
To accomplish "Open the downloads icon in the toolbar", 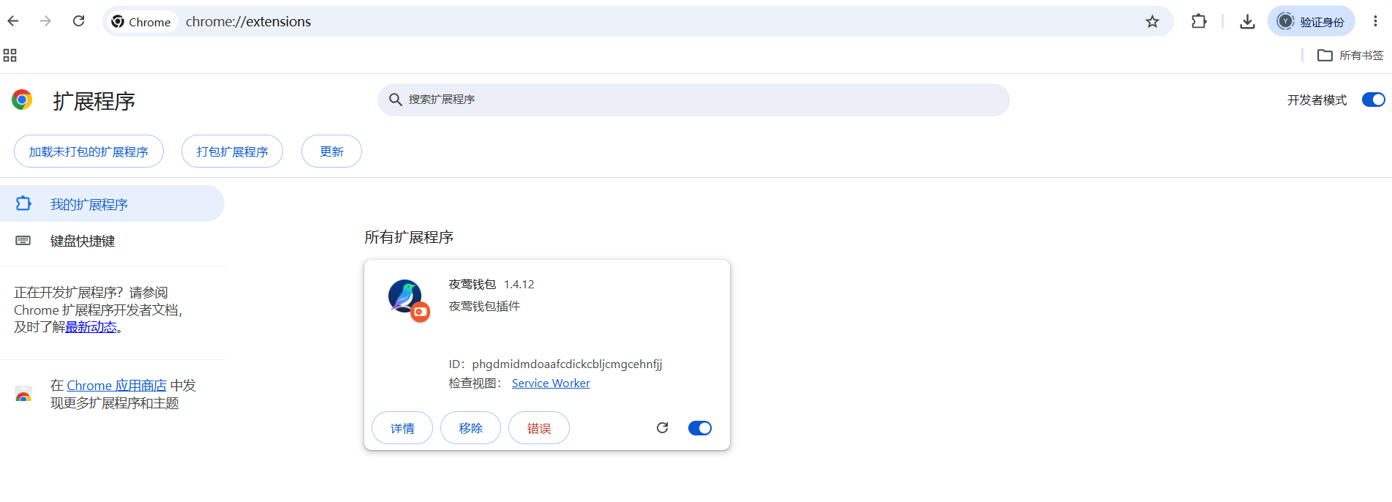I will (x=1247, y=21).
